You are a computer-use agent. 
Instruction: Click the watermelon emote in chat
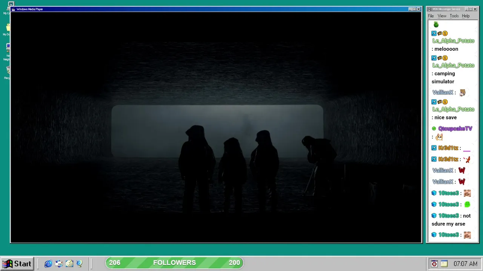pyautogui.click(x=436, y=24)
